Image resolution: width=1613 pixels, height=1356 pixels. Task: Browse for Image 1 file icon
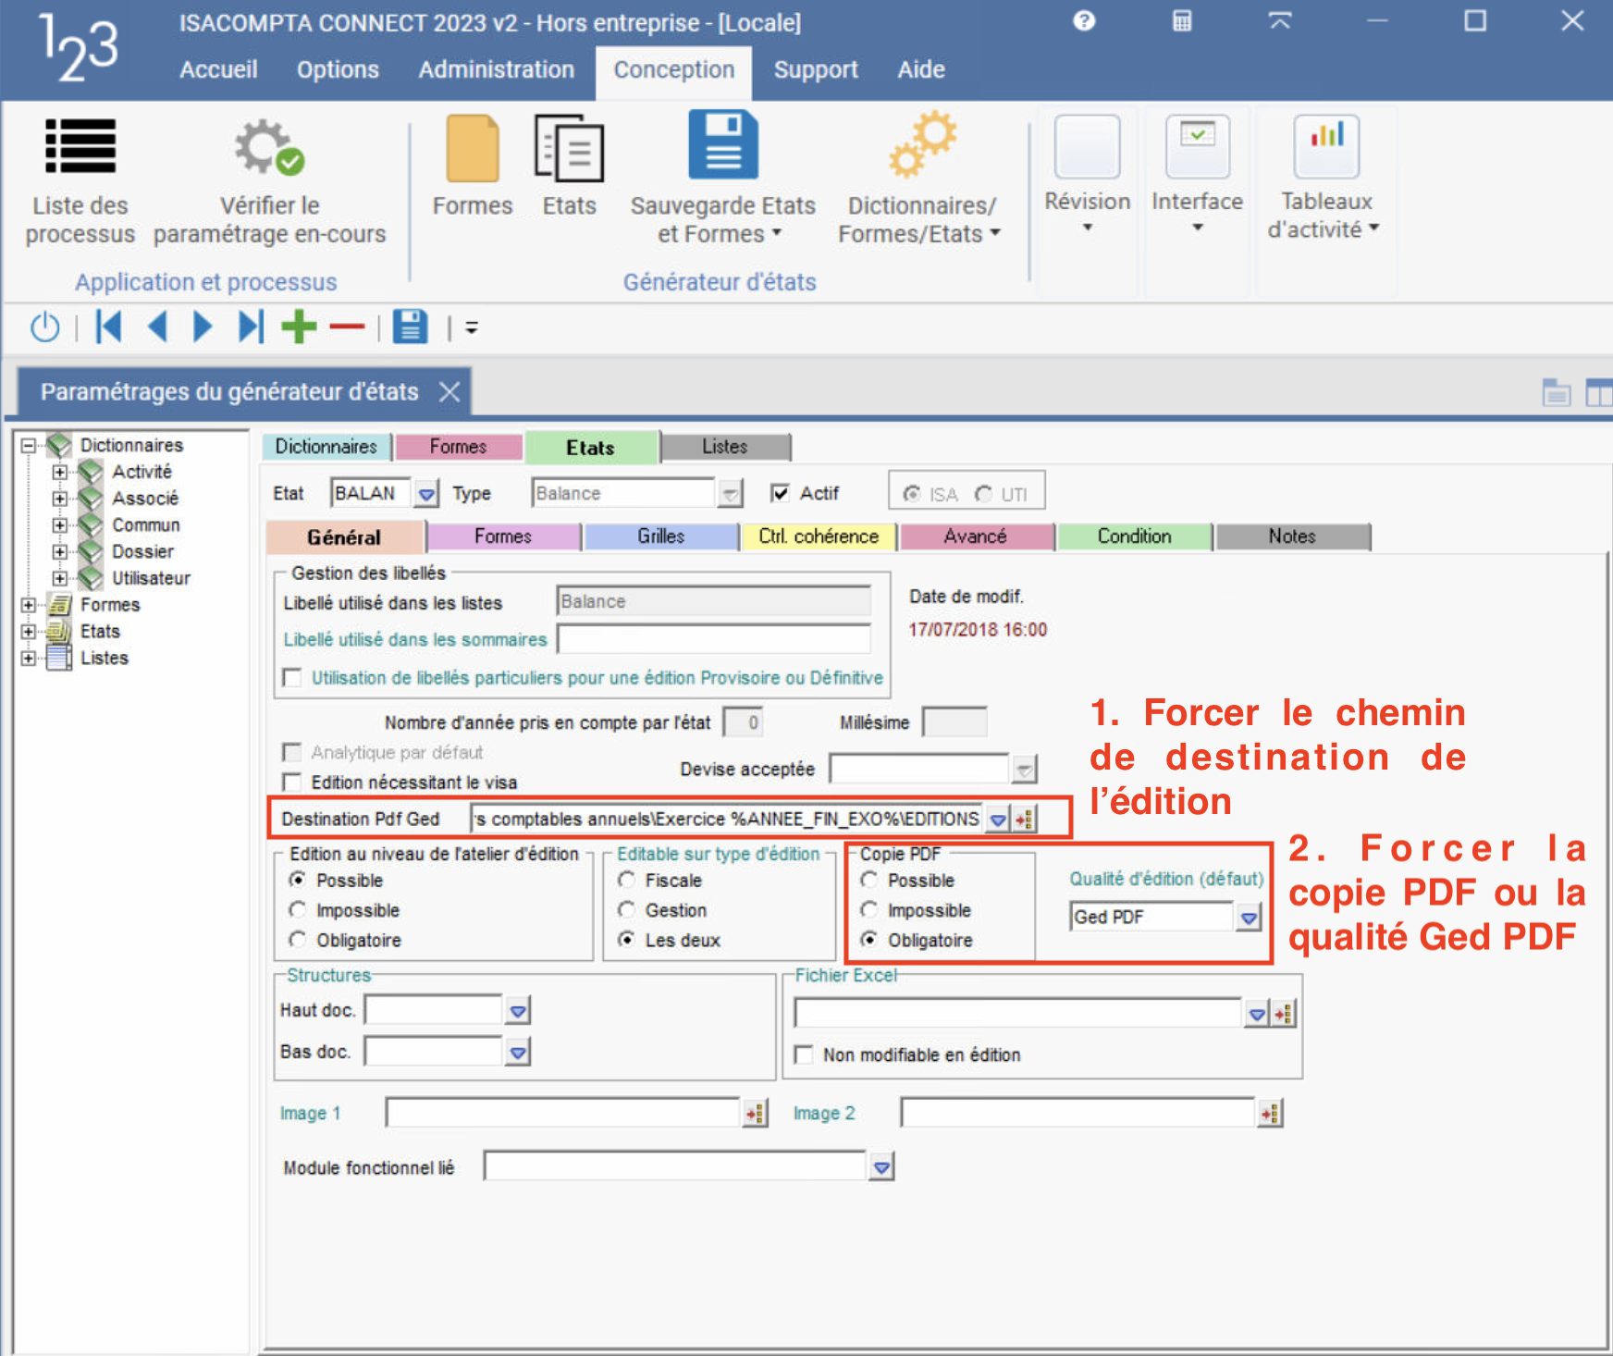point(756,1113)
